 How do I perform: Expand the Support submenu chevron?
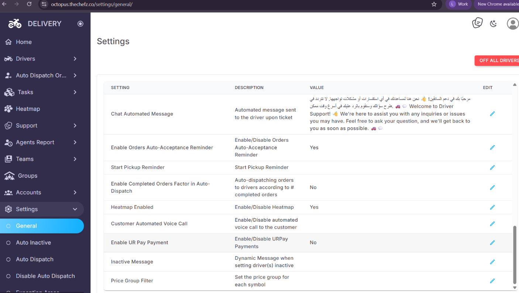point(75,126)
